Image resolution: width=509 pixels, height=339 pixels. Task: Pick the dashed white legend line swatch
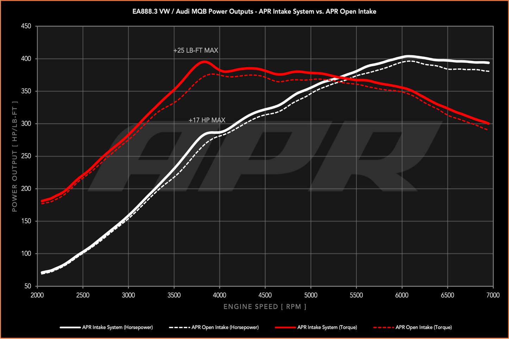[179, 327]
